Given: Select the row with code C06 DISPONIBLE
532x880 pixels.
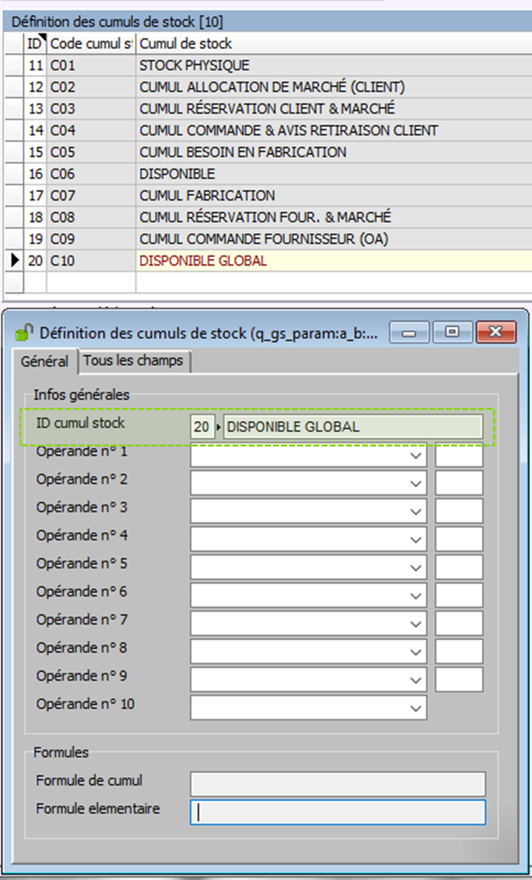Looking at the screenshot, I should click(x=177, y=174).
